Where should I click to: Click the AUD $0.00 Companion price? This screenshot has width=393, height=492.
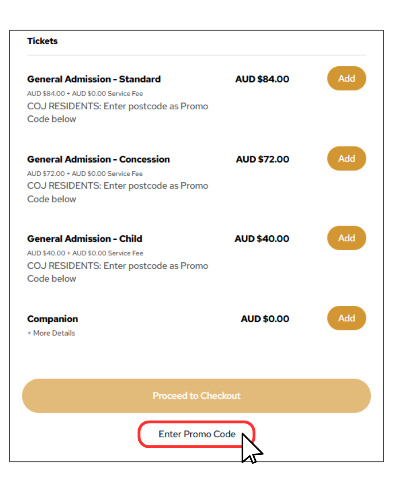click(265, 319)
